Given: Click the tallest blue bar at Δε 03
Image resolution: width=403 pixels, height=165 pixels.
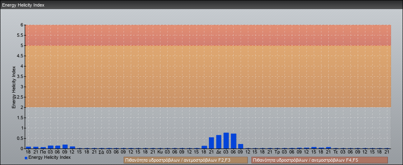Looking at the screenshot, I should tap(226, 141).
